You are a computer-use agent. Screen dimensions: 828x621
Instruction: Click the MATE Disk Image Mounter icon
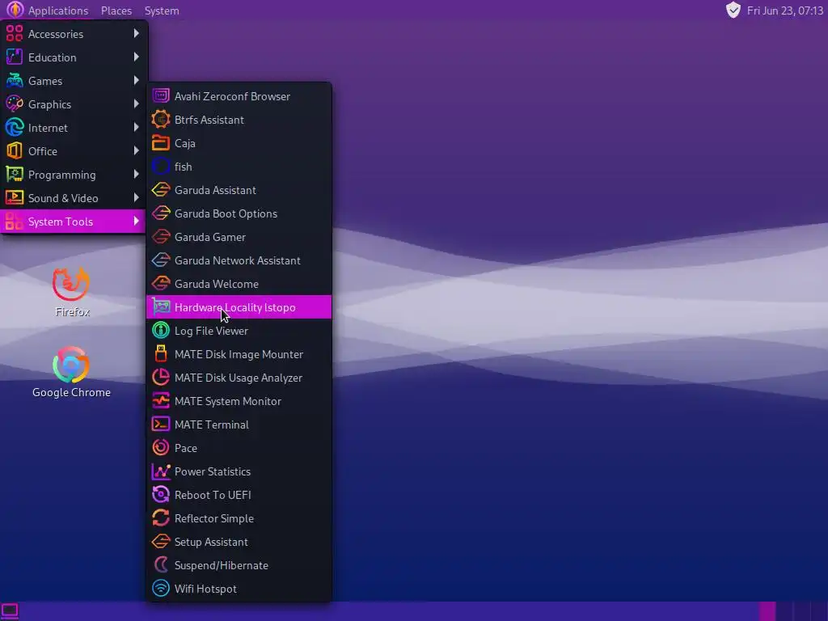(x=161, y=354)
